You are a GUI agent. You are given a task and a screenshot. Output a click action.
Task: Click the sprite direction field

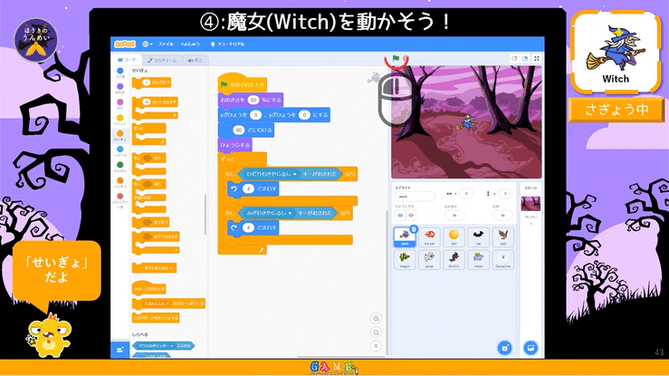pos(502,215)
